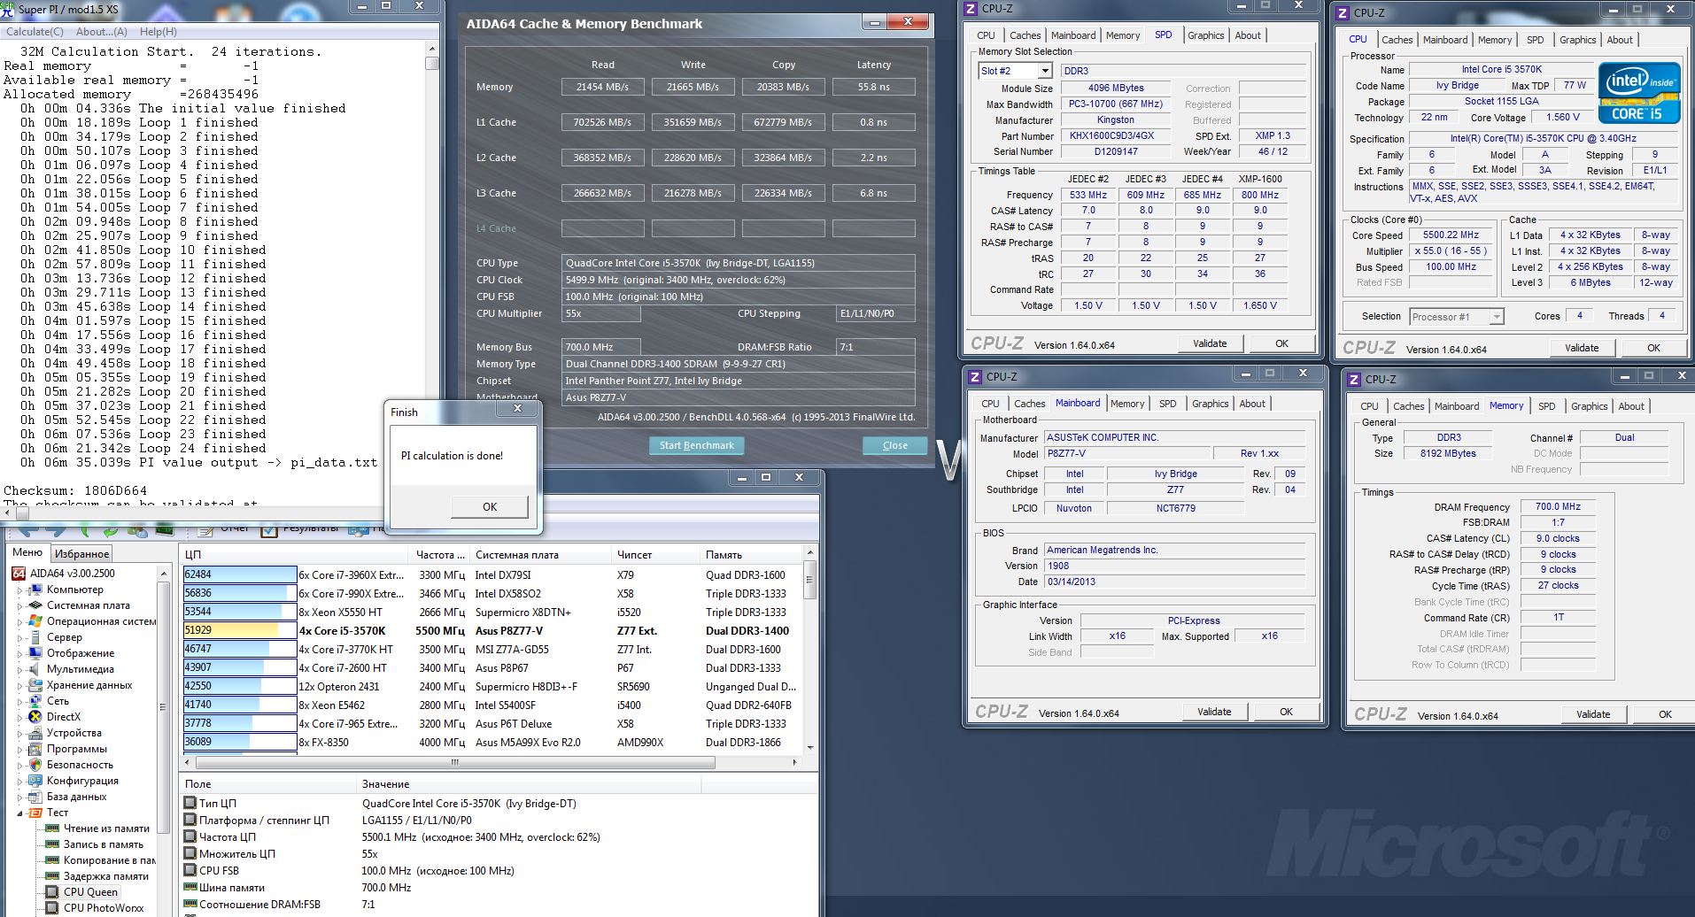Viewport: 1695px width, 917px height.
Task: Click the Запись в память memory module icon
Action: point(52,844)
